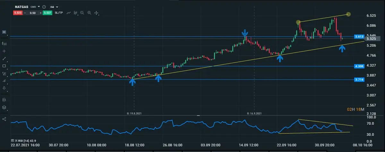The image size is (385, 152).
Task: Remove the RSI indicator with X
Action: (x=15, y=140)
